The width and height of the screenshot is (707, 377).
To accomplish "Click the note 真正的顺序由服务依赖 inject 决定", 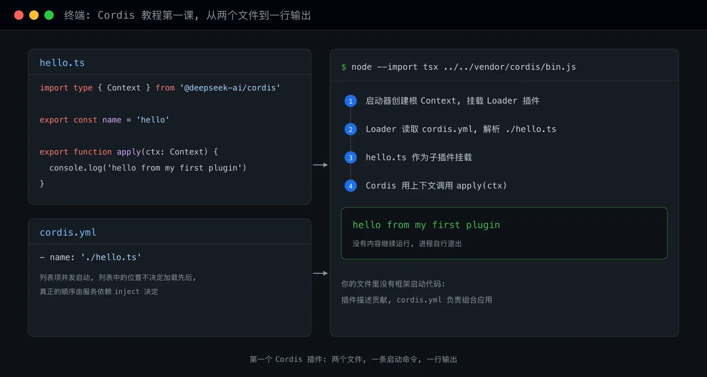I will coord(99,292).
